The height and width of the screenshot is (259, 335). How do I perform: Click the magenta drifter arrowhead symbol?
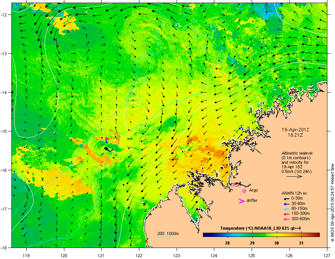241,201
